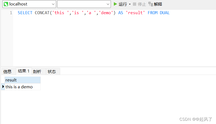Click the gray Stop square icon
216x124 pixels.
[135, 4]
